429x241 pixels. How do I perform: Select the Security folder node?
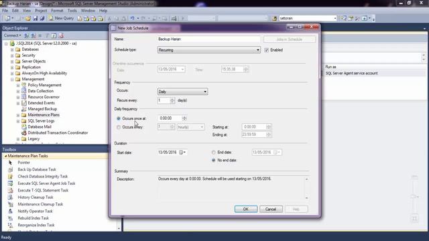tap(28, 56)
